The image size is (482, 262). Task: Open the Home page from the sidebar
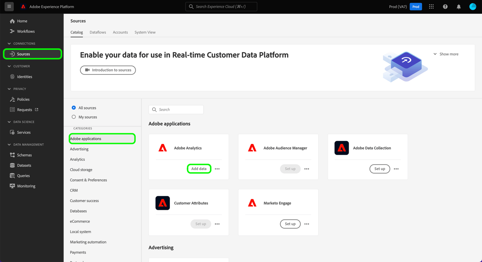[22, 20]
